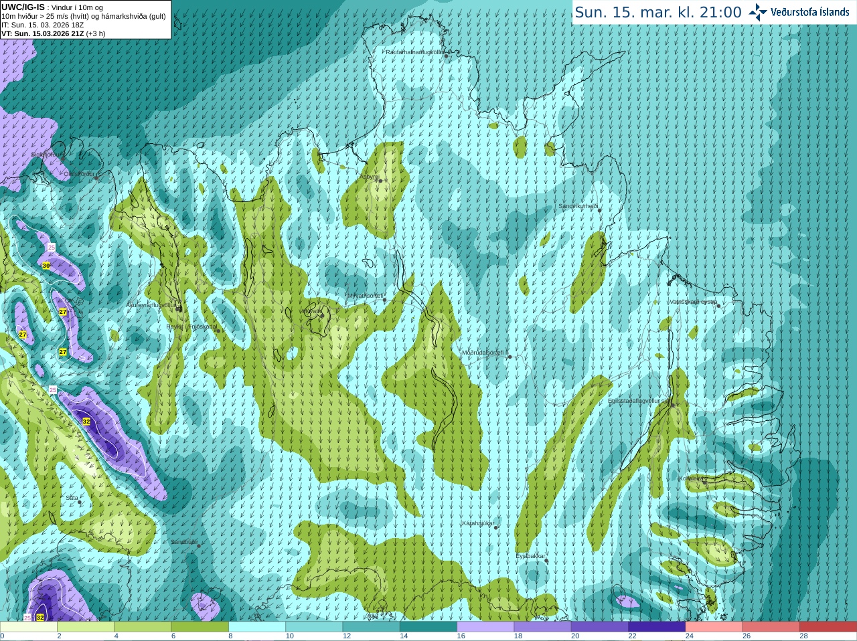Click the Vatnsskarð eystra station label
Image resolution: width=857 pixels, height=641 pixels.
point(693,302)
